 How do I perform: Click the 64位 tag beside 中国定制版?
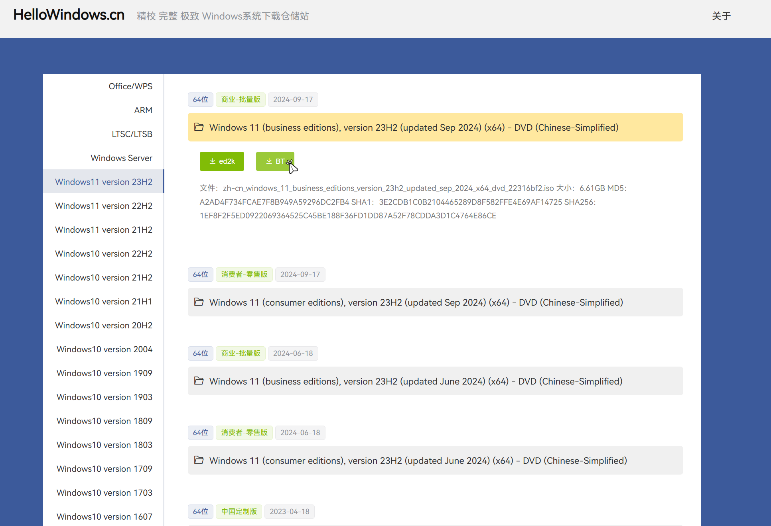coord(201,511)
